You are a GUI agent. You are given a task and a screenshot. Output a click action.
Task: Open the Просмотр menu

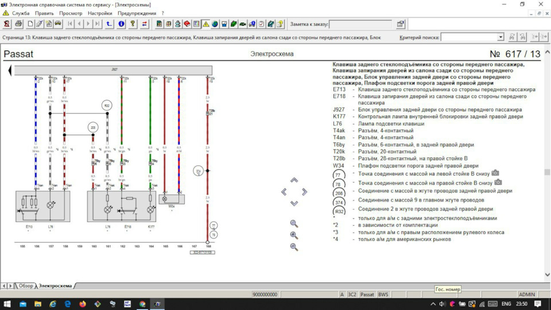click(71, 13)
